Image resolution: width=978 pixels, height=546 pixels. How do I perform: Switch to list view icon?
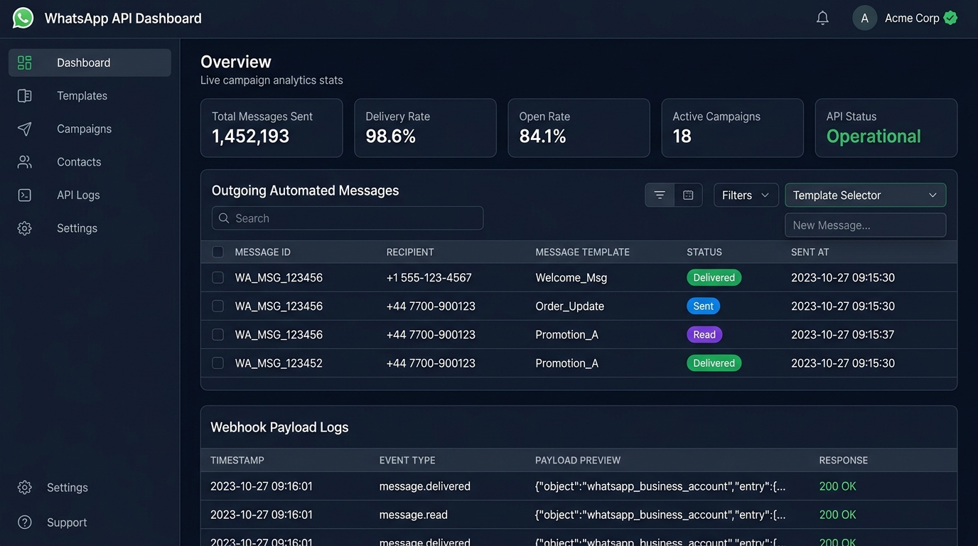[660, 195]
